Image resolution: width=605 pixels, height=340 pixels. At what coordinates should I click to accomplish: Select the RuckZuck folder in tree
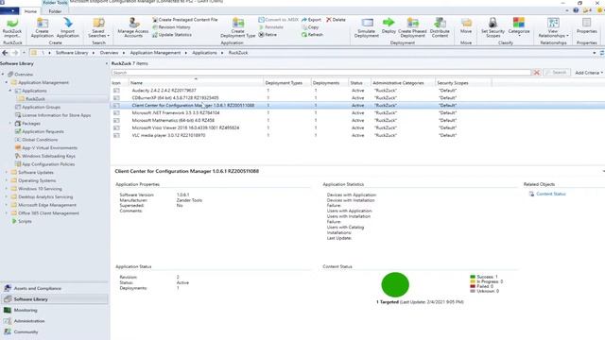click(35, 99)
